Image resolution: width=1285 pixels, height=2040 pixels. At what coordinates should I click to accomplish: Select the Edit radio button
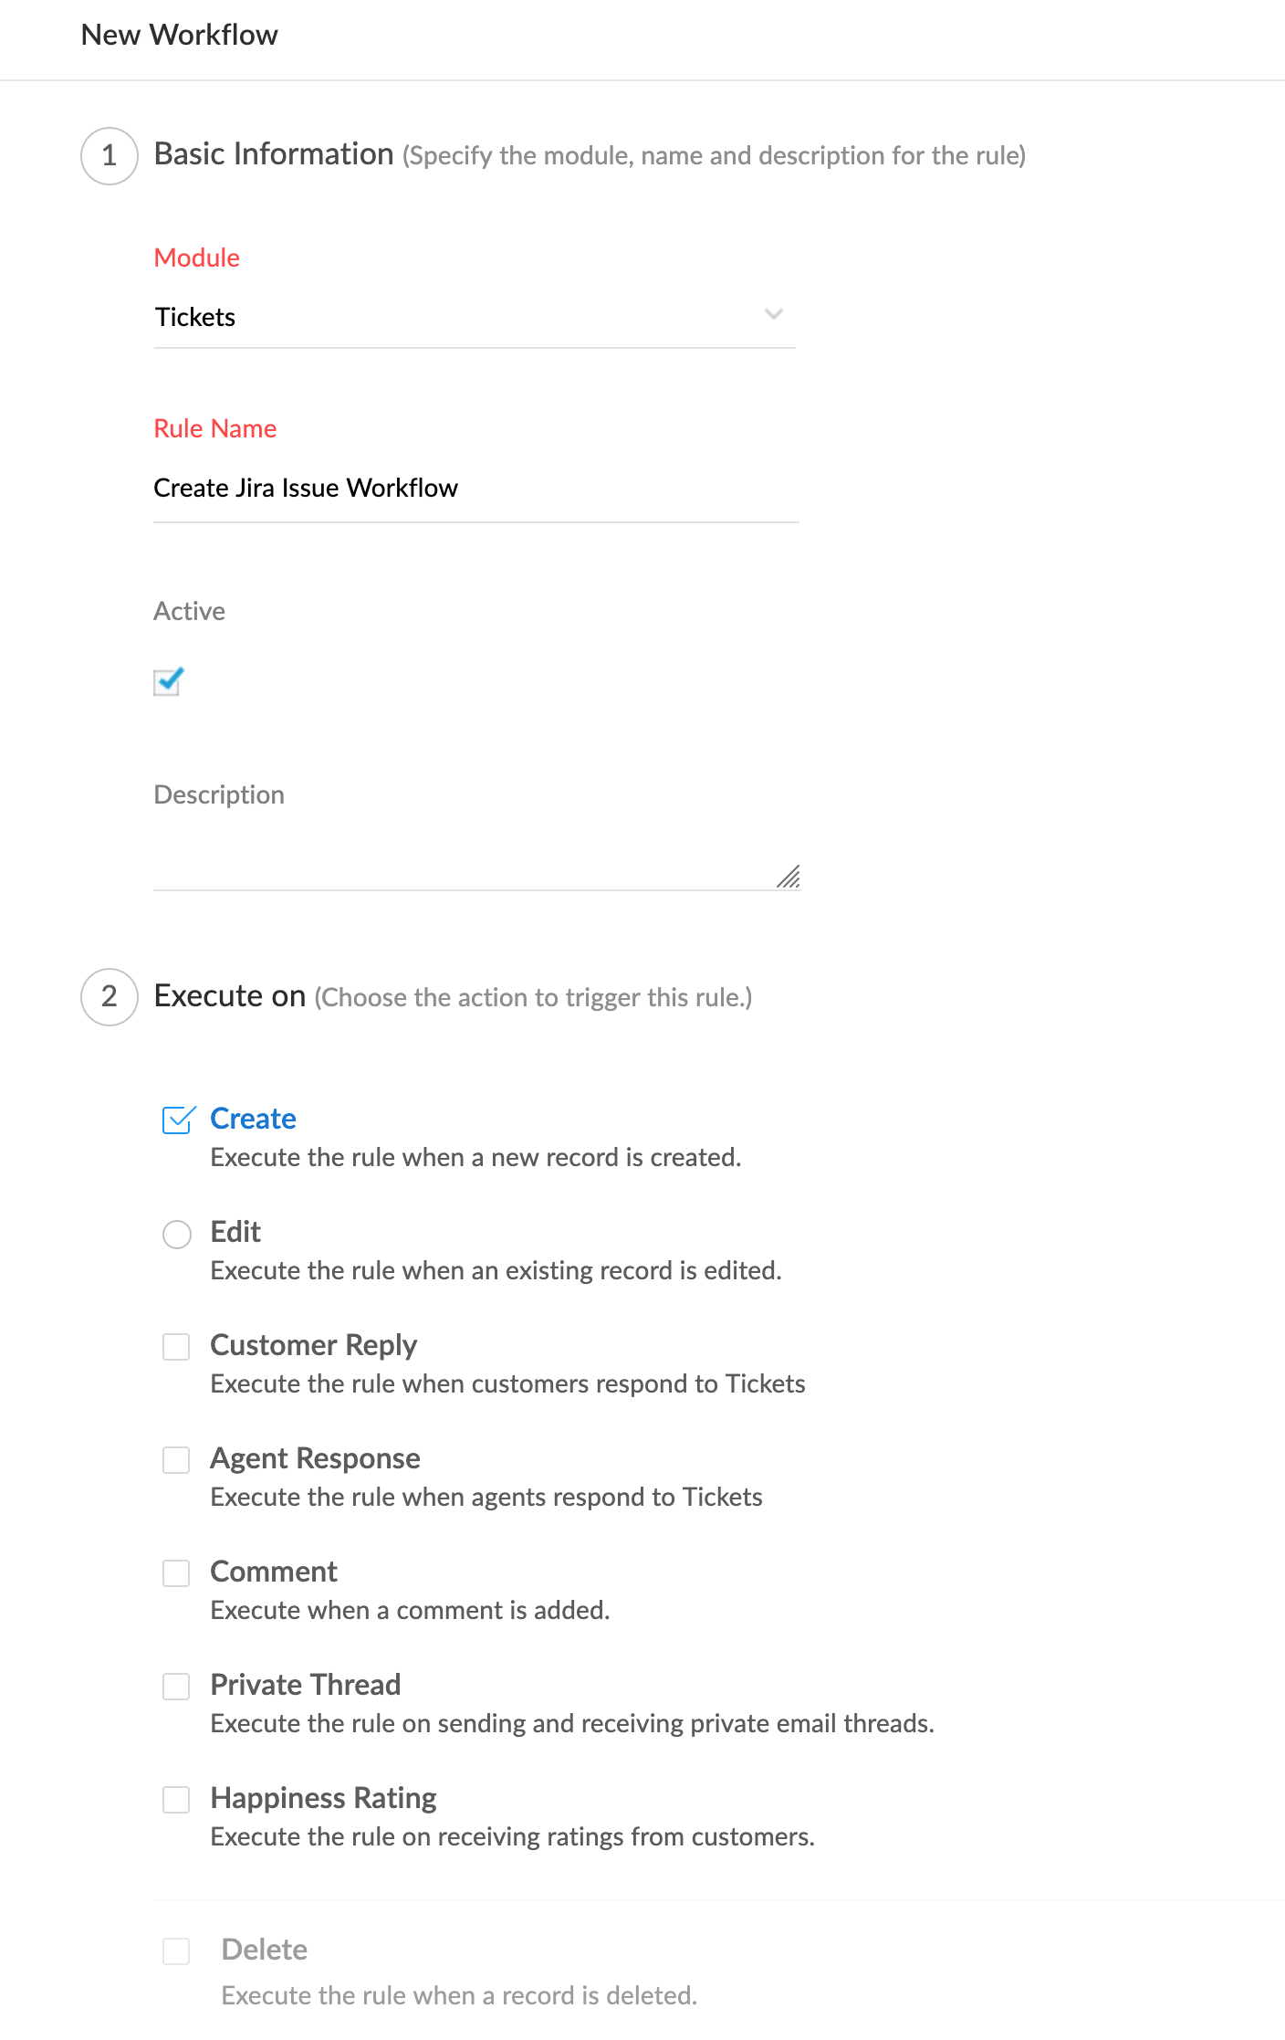pos(177,1234)
